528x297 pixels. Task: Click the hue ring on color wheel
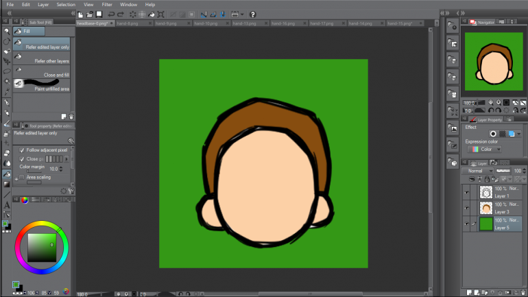pyautogui.click(x=42, y=223)
